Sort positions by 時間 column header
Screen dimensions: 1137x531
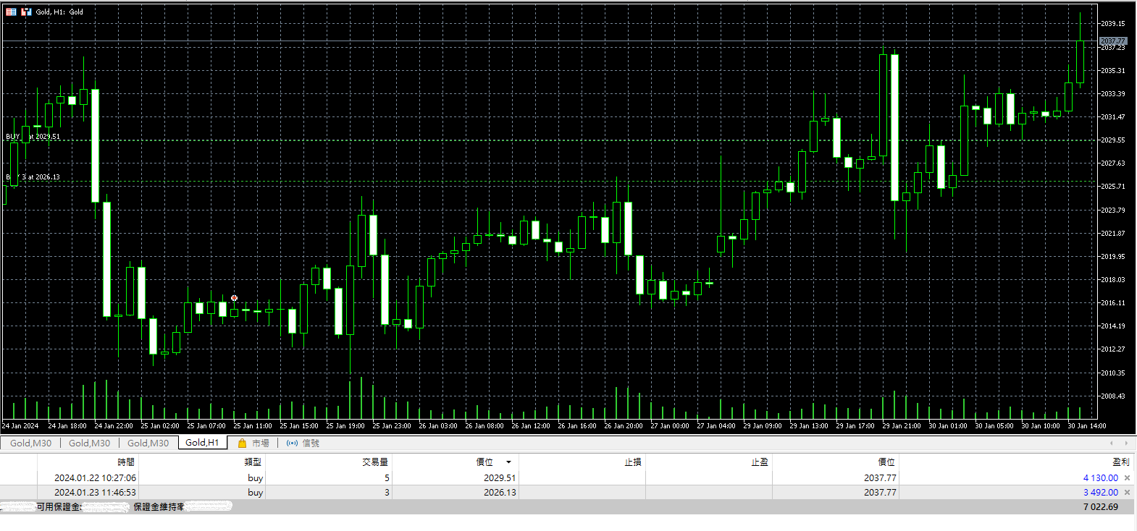126,462
